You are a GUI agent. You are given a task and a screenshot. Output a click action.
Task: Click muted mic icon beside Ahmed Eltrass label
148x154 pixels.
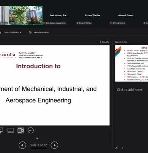(111, 23)
